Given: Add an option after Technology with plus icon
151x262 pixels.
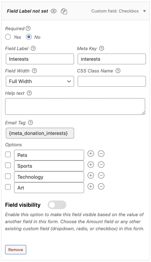Looking at the screenshot, I should pyautogui.click(x=91, y=175).
